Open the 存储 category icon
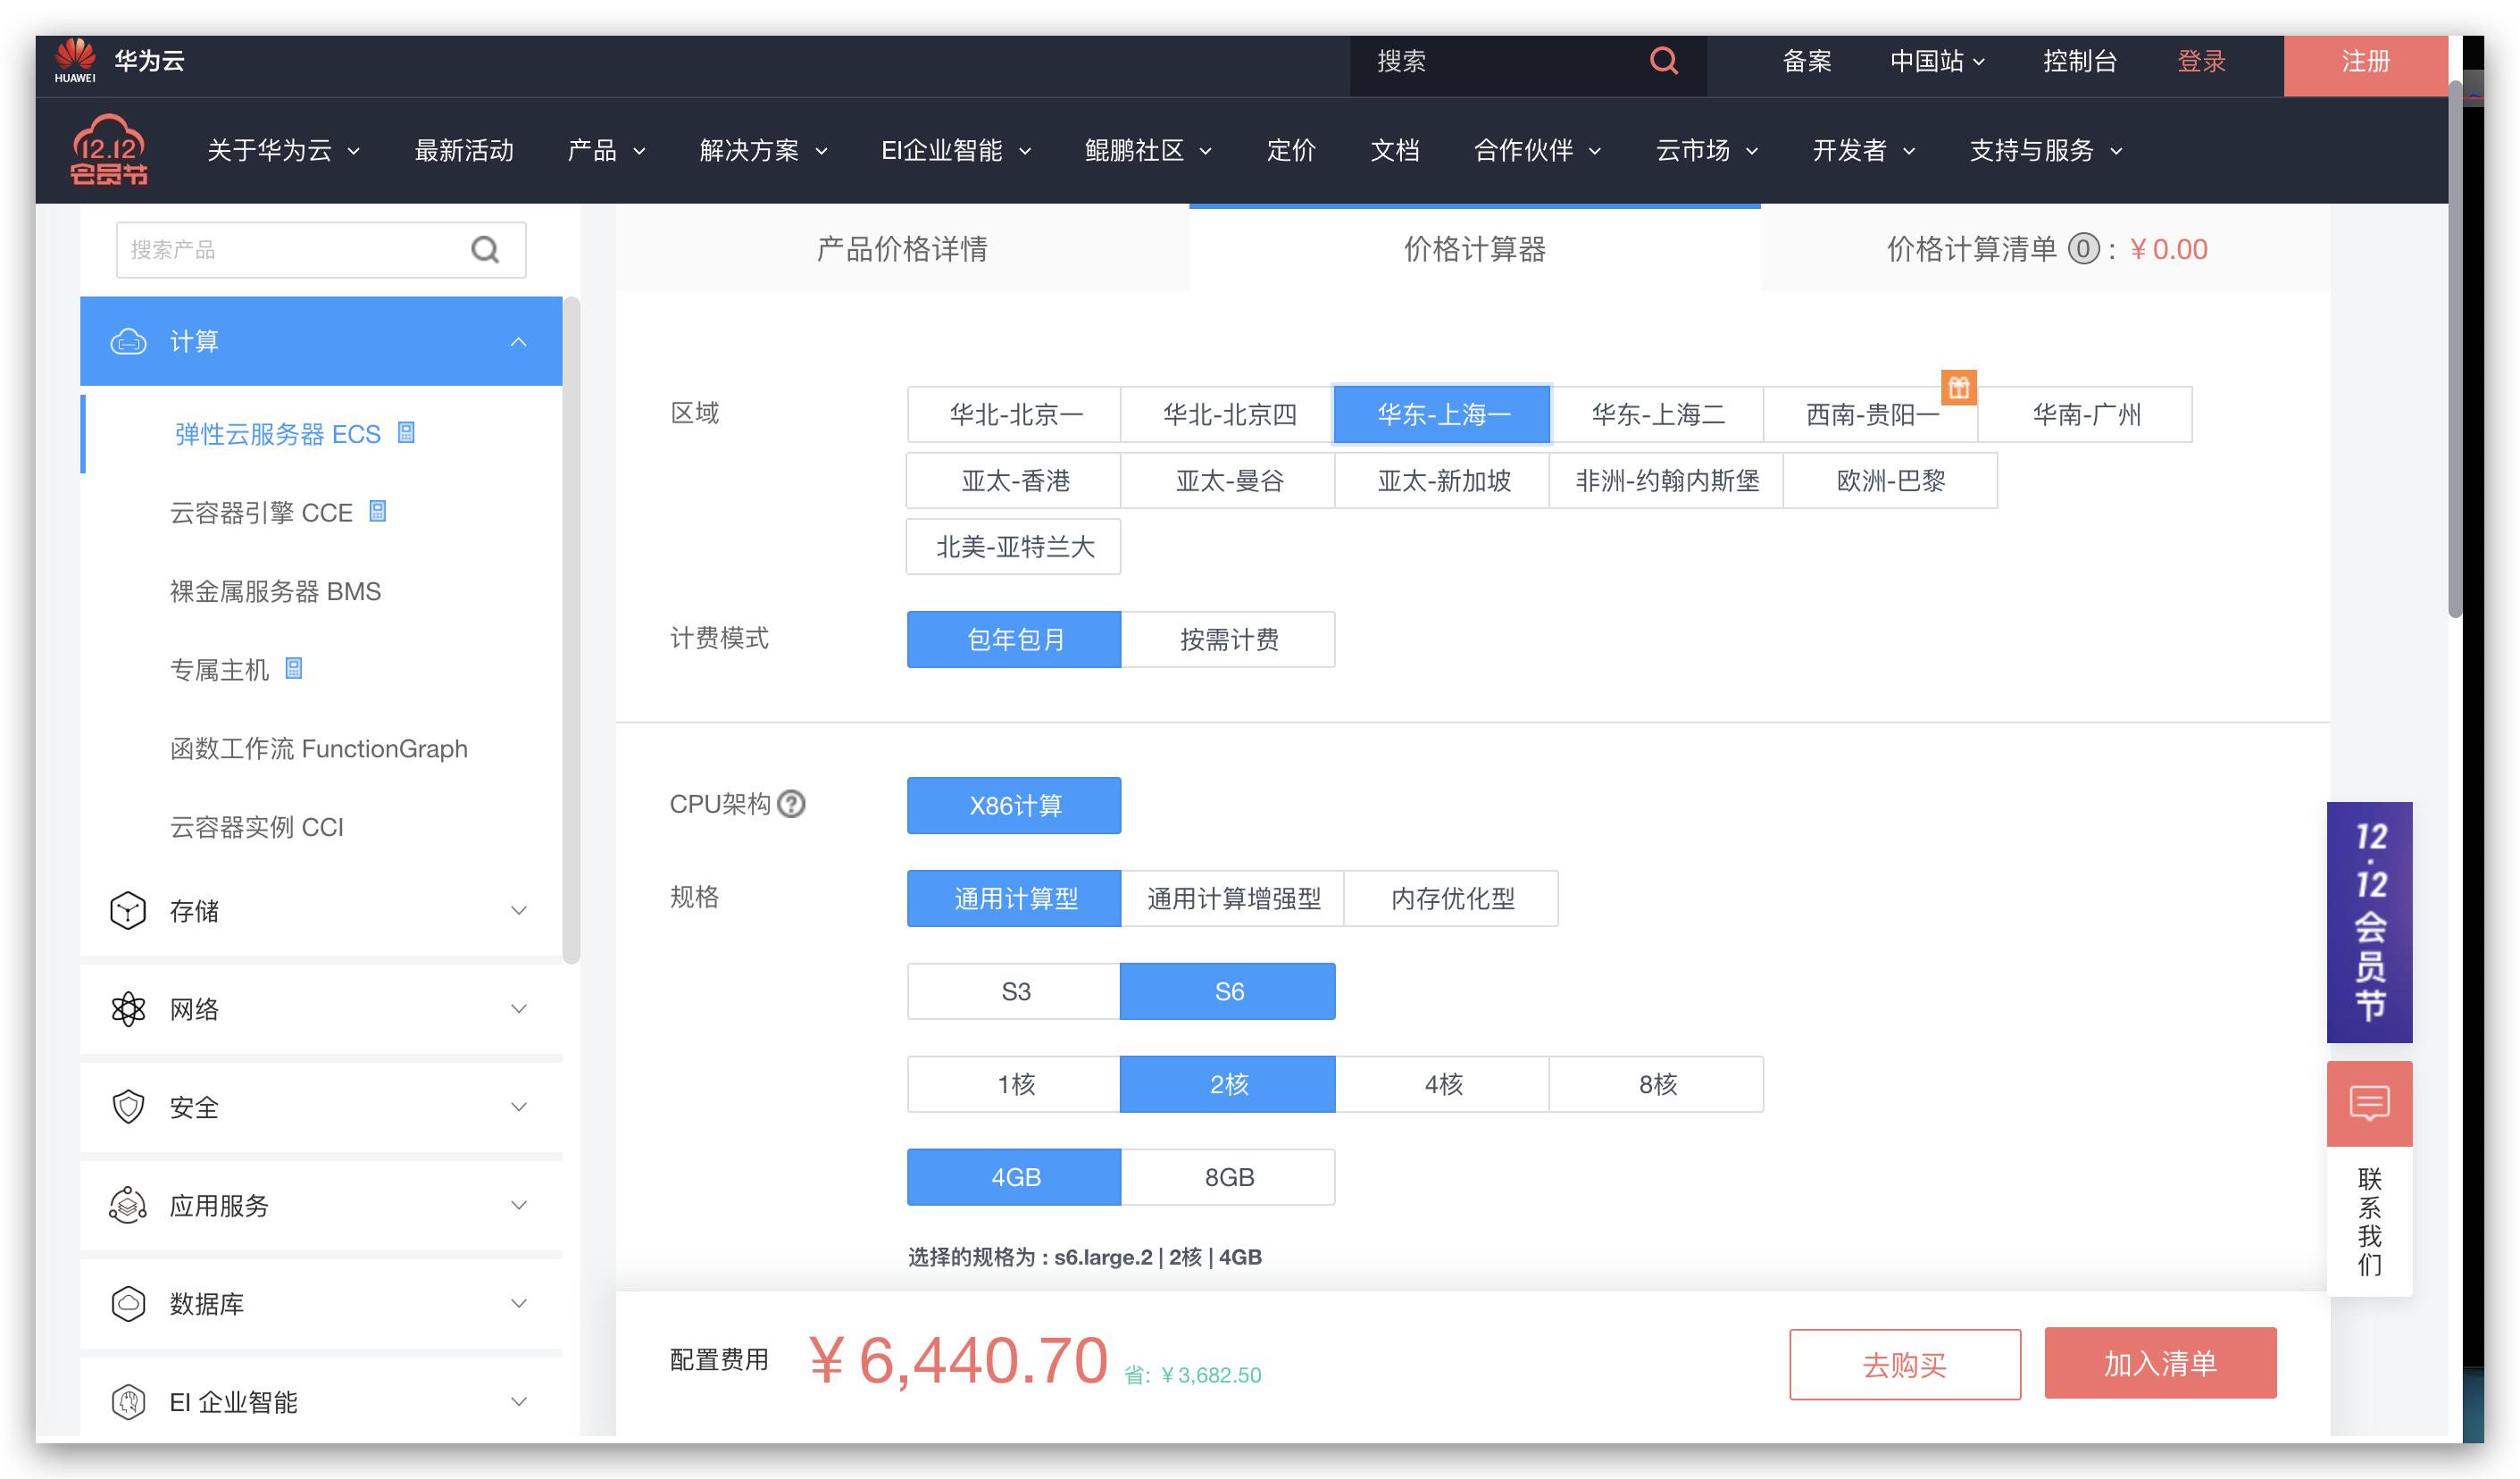 [x=128, y=910]
